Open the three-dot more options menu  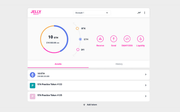tap(145, 13)
